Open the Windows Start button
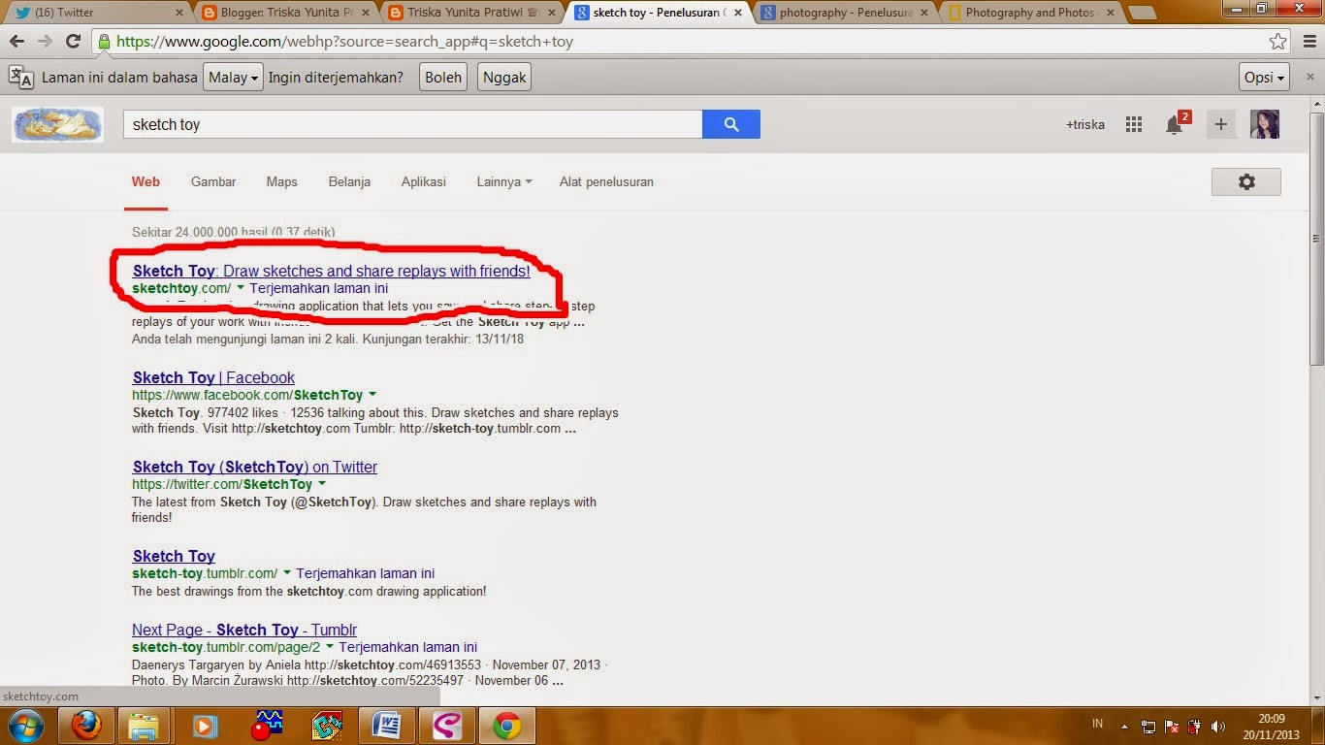The image size is (1325, 745). coord(25,726)
